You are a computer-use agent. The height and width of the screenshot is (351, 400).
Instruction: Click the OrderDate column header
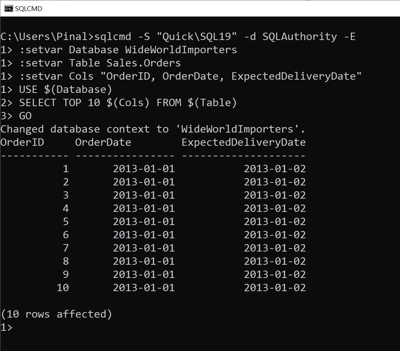pyautogui.click(x=103, y=142)
